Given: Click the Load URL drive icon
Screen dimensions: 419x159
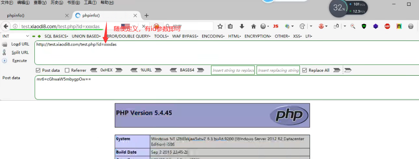Looking at the screenshot, I should pyautogui.click(x=4, y=44).
